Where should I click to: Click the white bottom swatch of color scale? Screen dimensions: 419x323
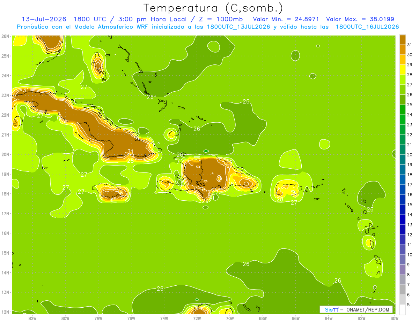pyautogui.click(x=403, y=309)
